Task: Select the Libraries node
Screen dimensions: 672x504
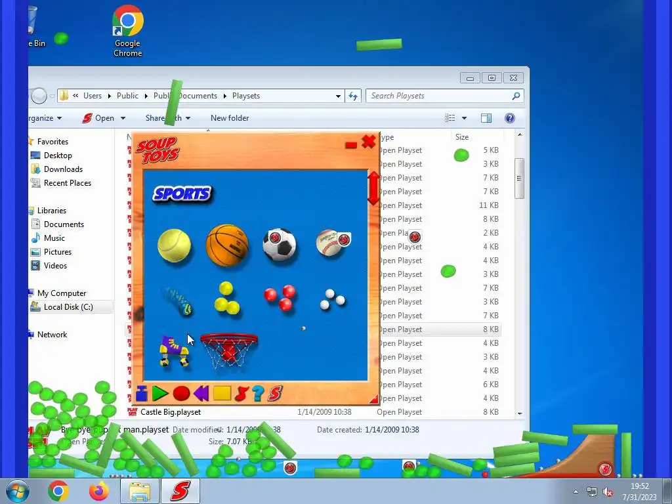Action: (51, 211)
